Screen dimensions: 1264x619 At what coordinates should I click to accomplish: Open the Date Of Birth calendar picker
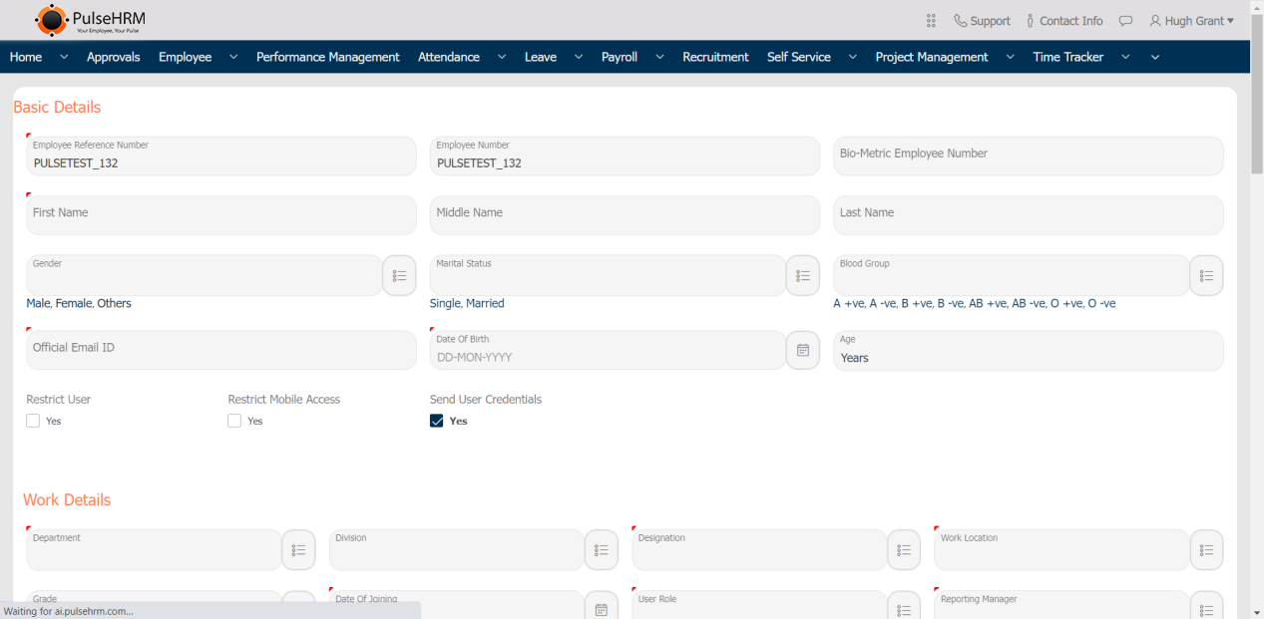click(x=802, y=351)
